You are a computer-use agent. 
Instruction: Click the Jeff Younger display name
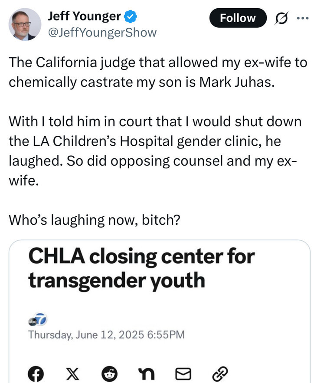tap(84, 17)
